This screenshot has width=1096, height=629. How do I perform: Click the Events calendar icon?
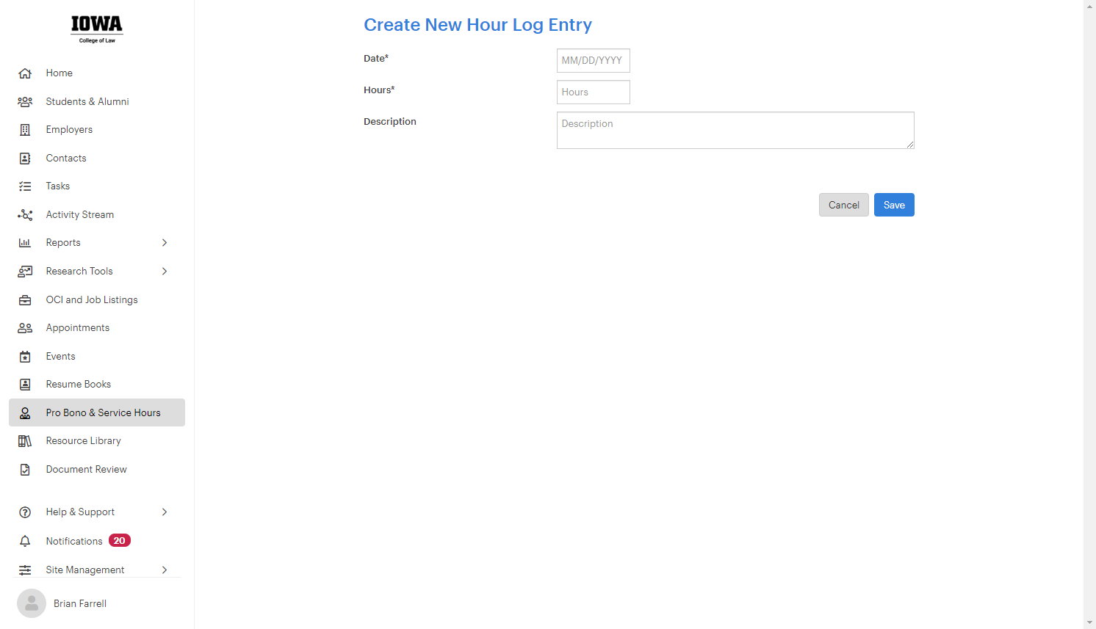pyautogui.click(x=25, y=357)
